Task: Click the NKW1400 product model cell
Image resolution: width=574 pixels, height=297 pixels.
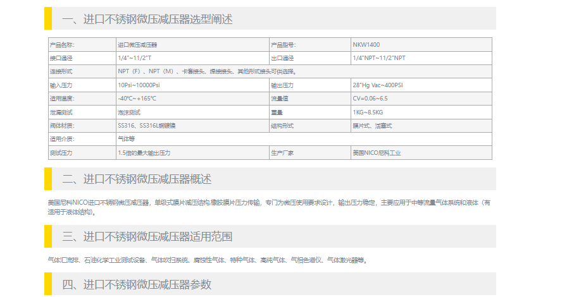Action: click(x=366, y=45)
